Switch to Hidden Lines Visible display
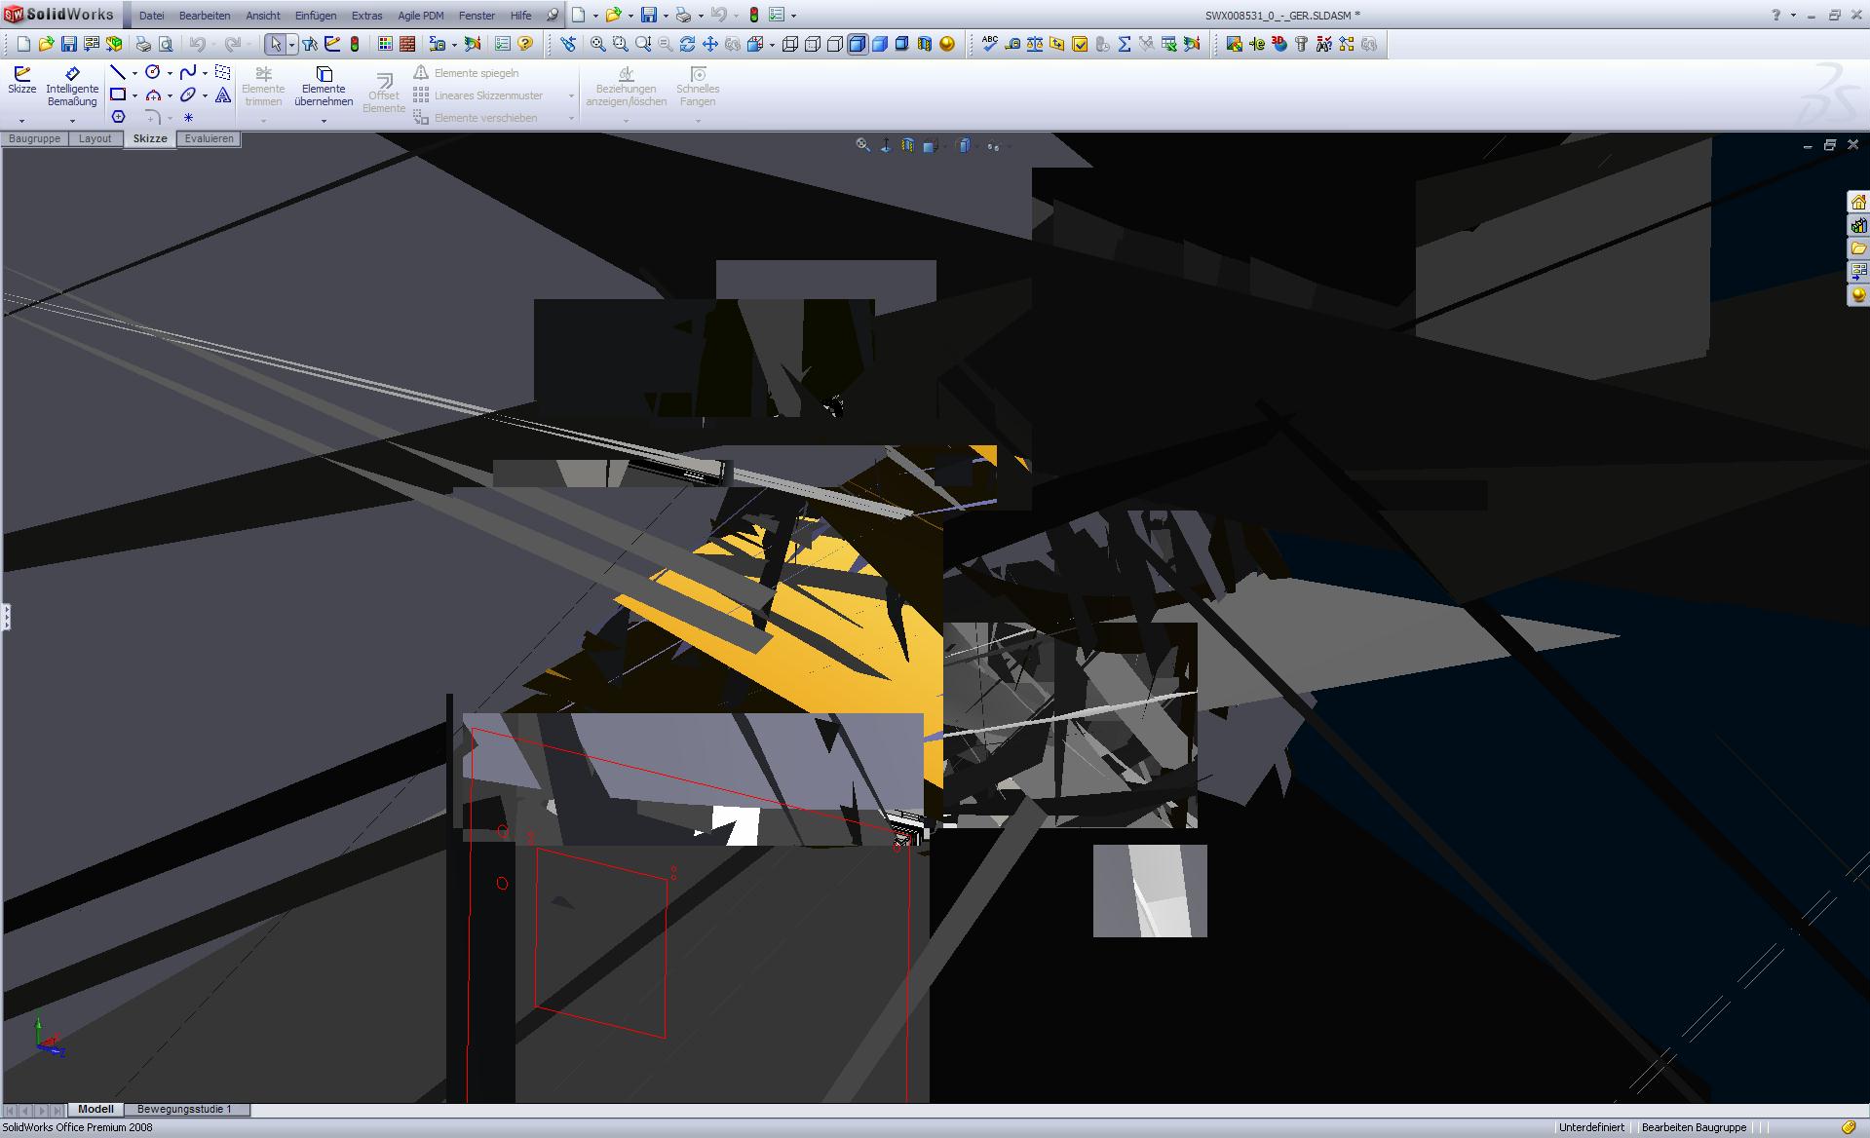This screenshot has height=1138, width=1870. point(813,44)
